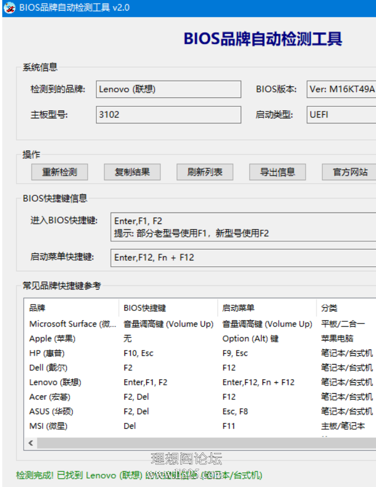Click the 启动类型 field showing UEFI
This screenshot has width=376, height=487.
tap(341, 115)
